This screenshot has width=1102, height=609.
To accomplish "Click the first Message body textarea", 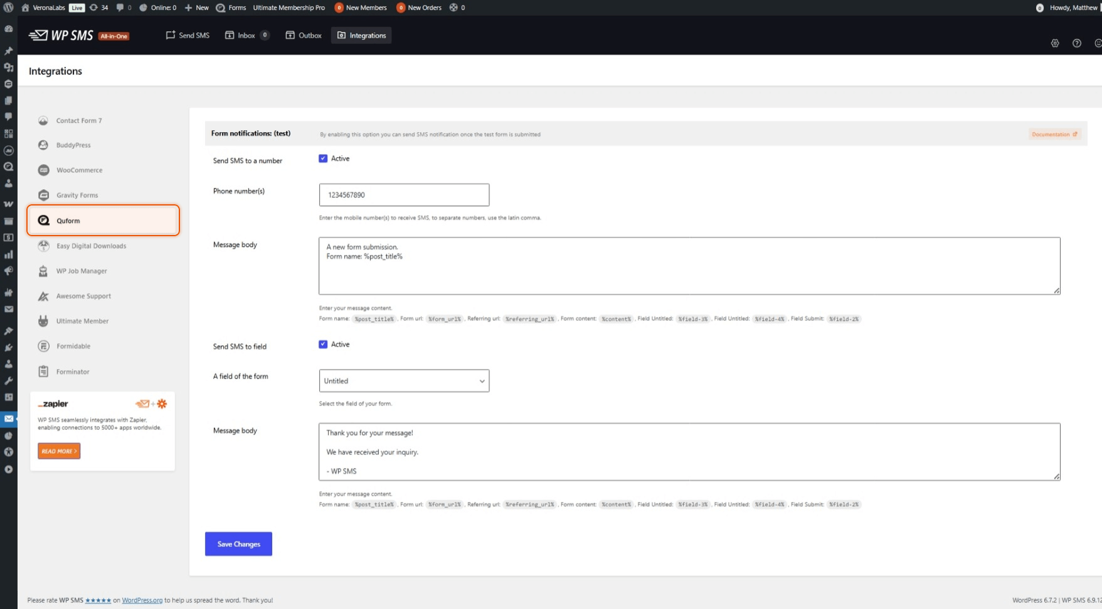I will pos(689,266).
